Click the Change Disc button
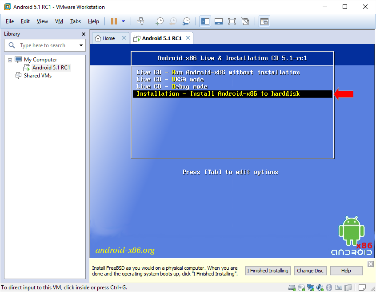 click(x=310, y=271)
